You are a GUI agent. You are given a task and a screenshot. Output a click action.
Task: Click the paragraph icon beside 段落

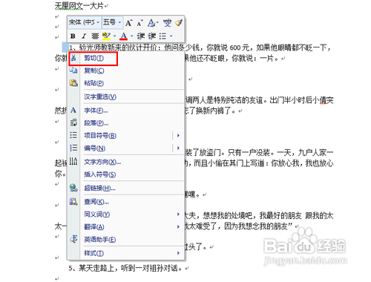[73, 122]
